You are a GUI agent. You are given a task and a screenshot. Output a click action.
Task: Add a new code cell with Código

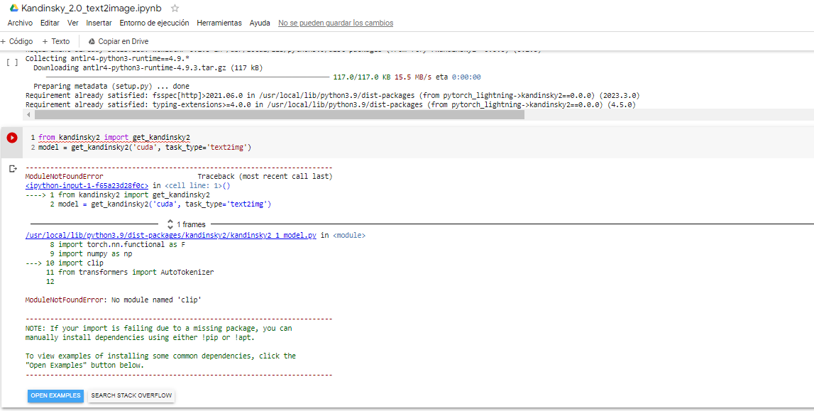point(16,40)
